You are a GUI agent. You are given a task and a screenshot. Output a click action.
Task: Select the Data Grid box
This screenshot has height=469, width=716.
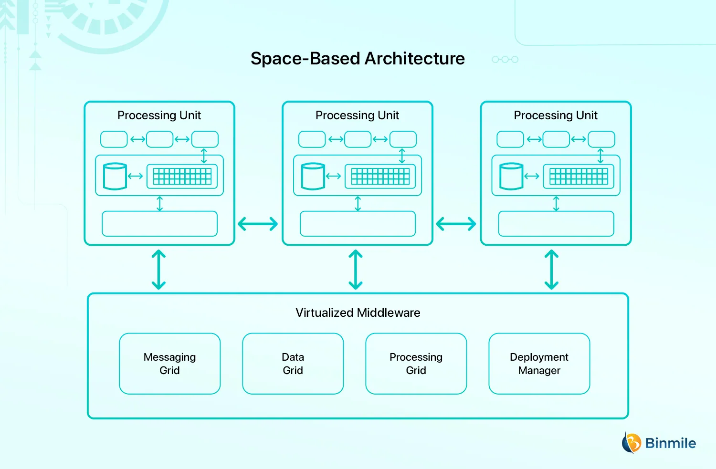point(293,364)
